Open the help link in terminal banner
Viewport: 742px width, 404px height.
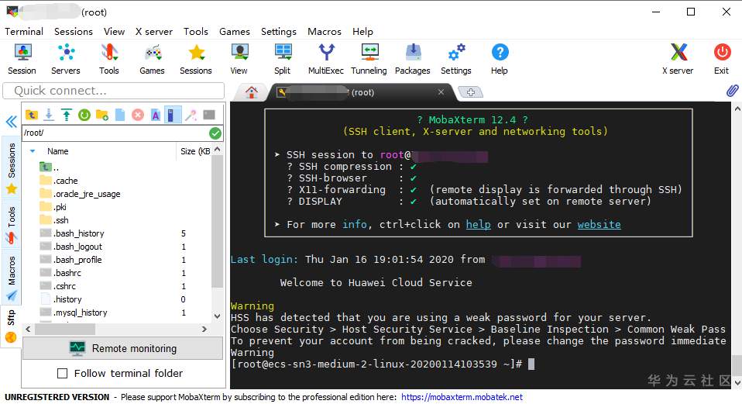[478, 225]
